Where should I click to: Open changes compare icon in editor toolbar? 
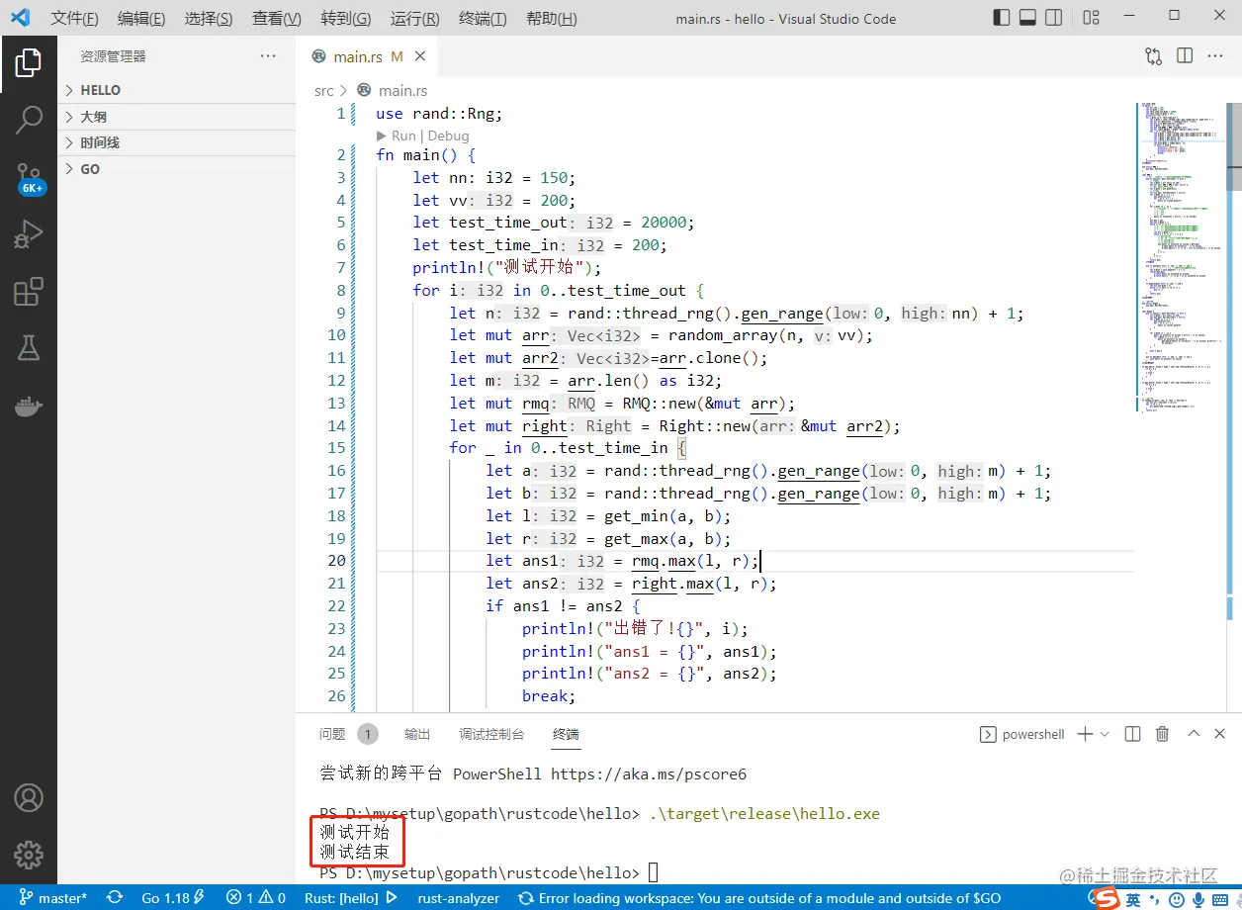click(1153, 56)
